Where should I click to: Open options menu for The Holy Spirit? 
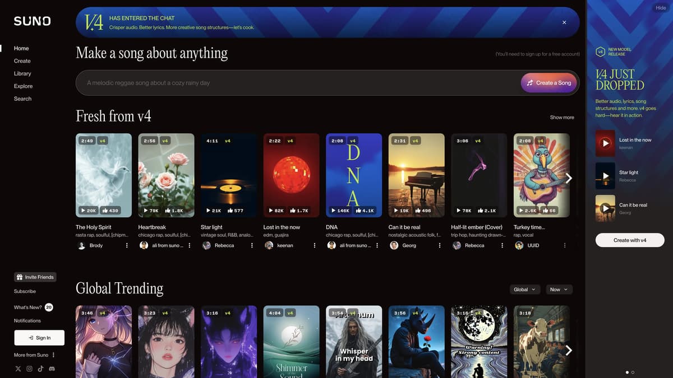pos(127,245)
